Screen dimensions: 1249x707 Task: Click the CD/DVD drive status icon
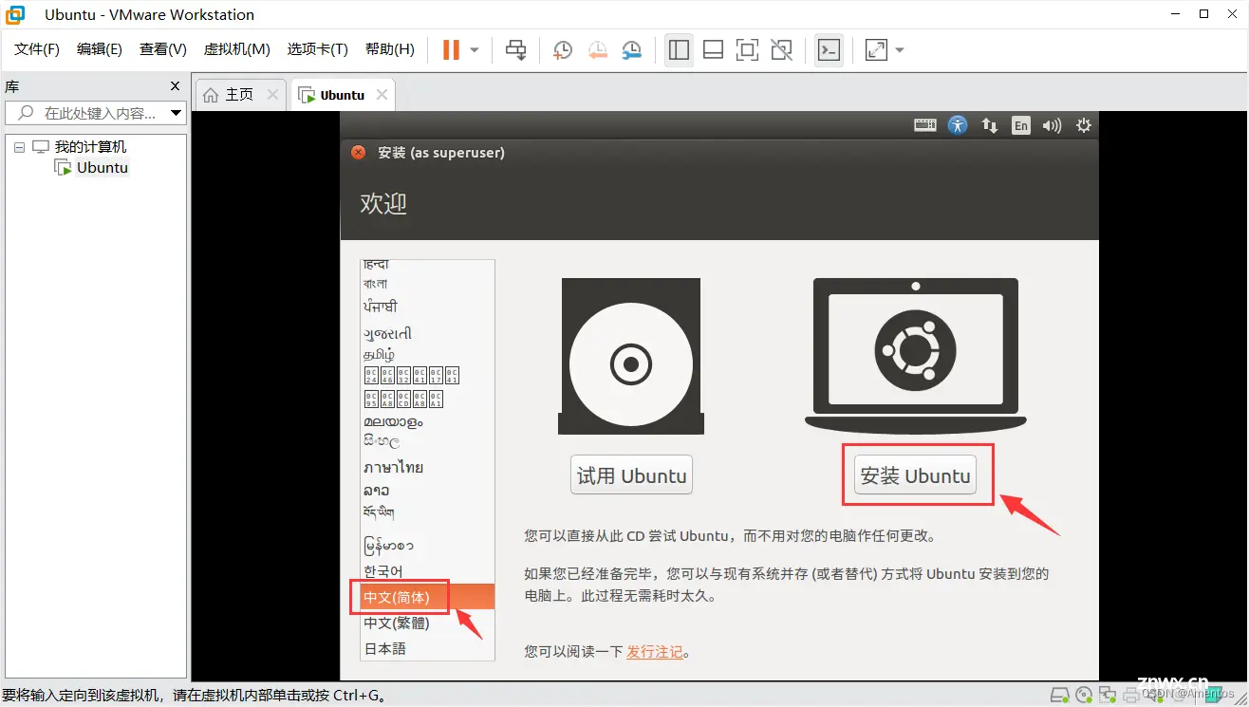pyautogui.click(x=1085, y=696)
